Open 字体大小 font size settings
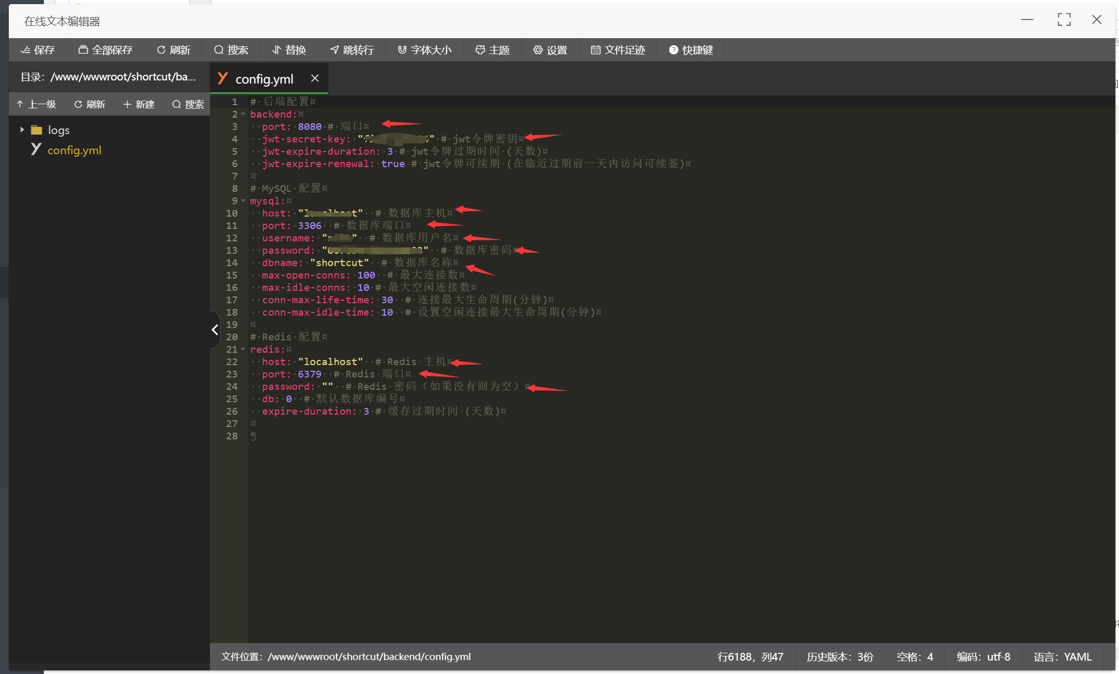Viewport: 1119px width, 674px height. (x=425, y=50)
